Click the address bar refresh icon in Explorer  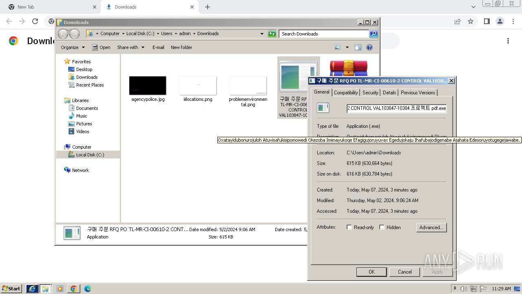point(272,34)
